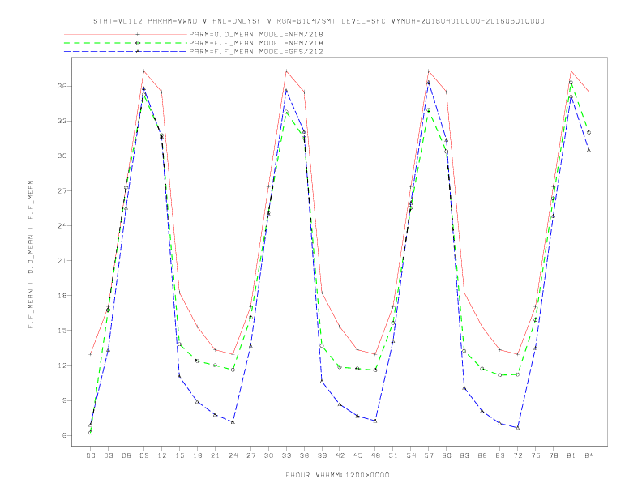Image resolution: width=642 pixels, height=496 pixels.
Task: Click the green legend line circle marker
Action: [138, 43]
